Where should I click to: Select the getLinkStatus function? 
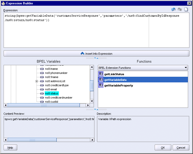(x=143, y=74)
